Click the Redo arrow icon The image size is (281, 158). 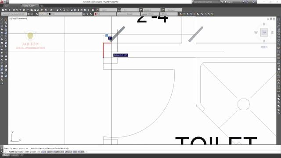tap(51, 10)
